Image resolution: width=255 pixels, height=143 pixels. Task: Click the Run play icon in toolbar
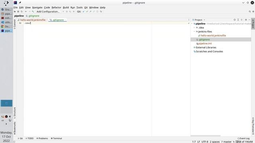tap(63, 12)
